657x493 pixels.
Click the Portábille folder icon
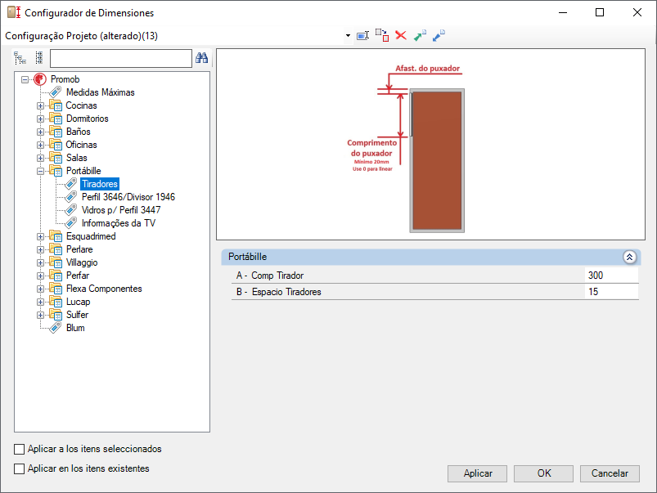pyautogui.click(x=56, y=171)
